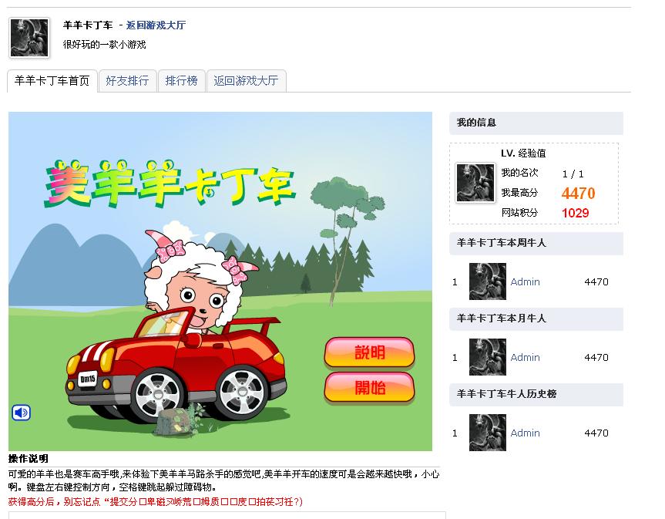Viewport: 665px width, 519px height.
Task: Click the 美羊羊卡丁车 game title logo
Action: [170, 184]
